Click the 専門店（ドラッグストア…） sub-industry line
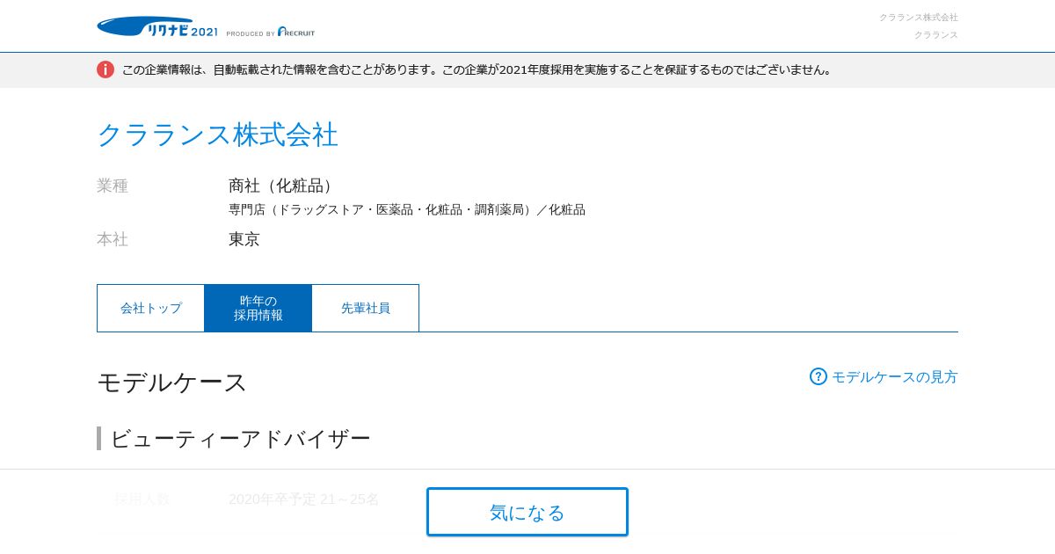 pos(407,209)
